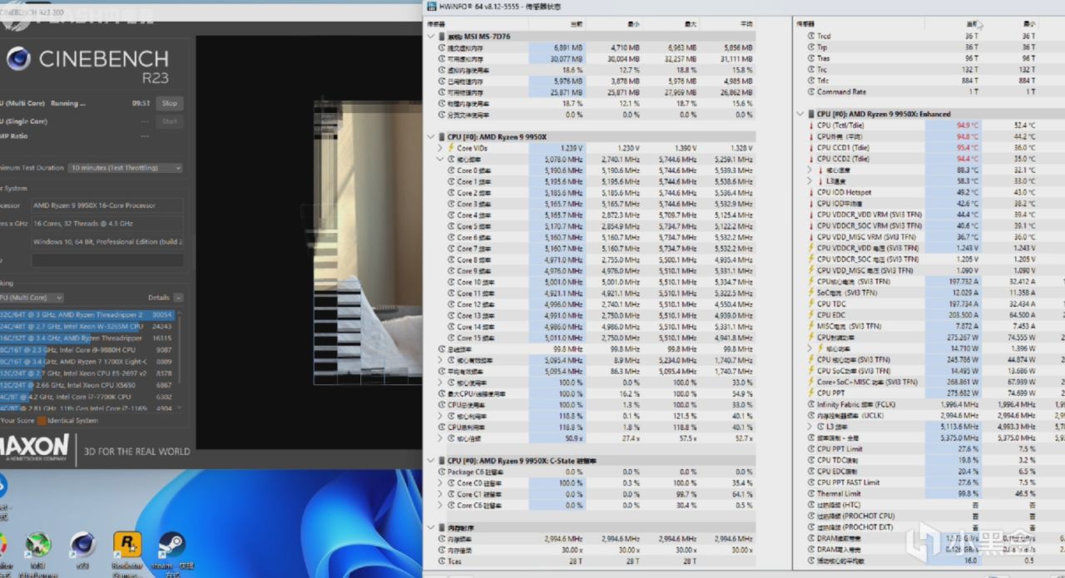
Task: Expand the Core C1 residency row
Action: point(441,494)
